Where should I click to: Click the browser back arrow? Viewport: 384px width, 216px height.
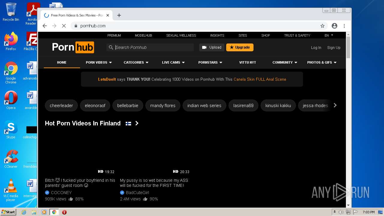click(x=45, y=26)
